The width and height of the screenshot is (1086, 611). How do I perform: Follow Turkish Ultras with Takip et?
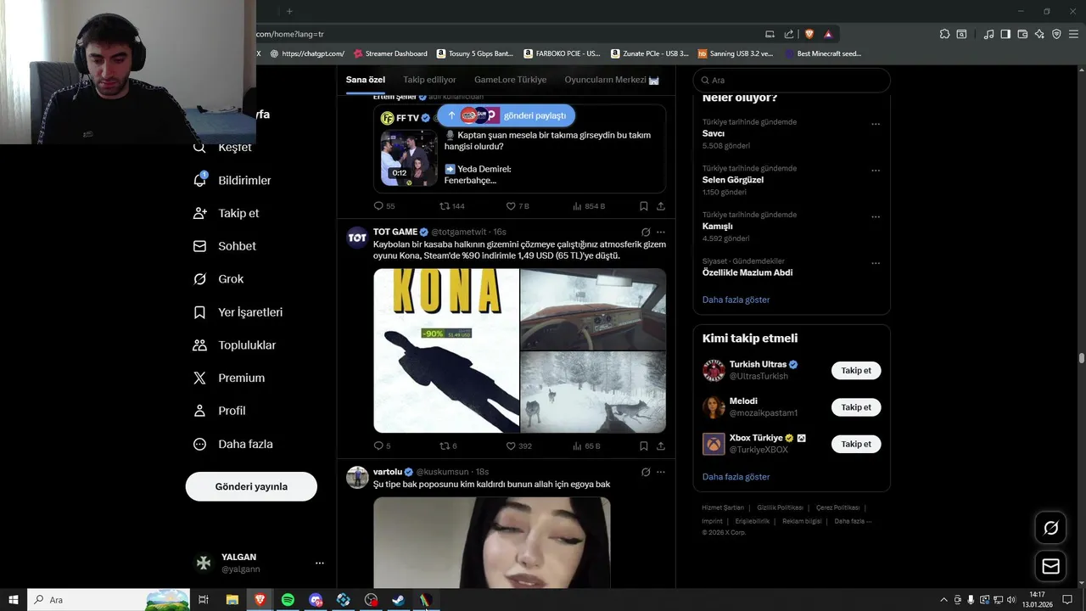[x=856, y=371]
